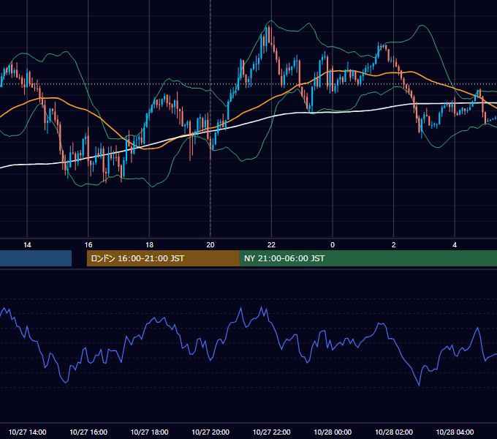This screenshot has width=497, height=439.
Task: Click the 10/27 16:00 time label
Action: [x=88, y=432]
